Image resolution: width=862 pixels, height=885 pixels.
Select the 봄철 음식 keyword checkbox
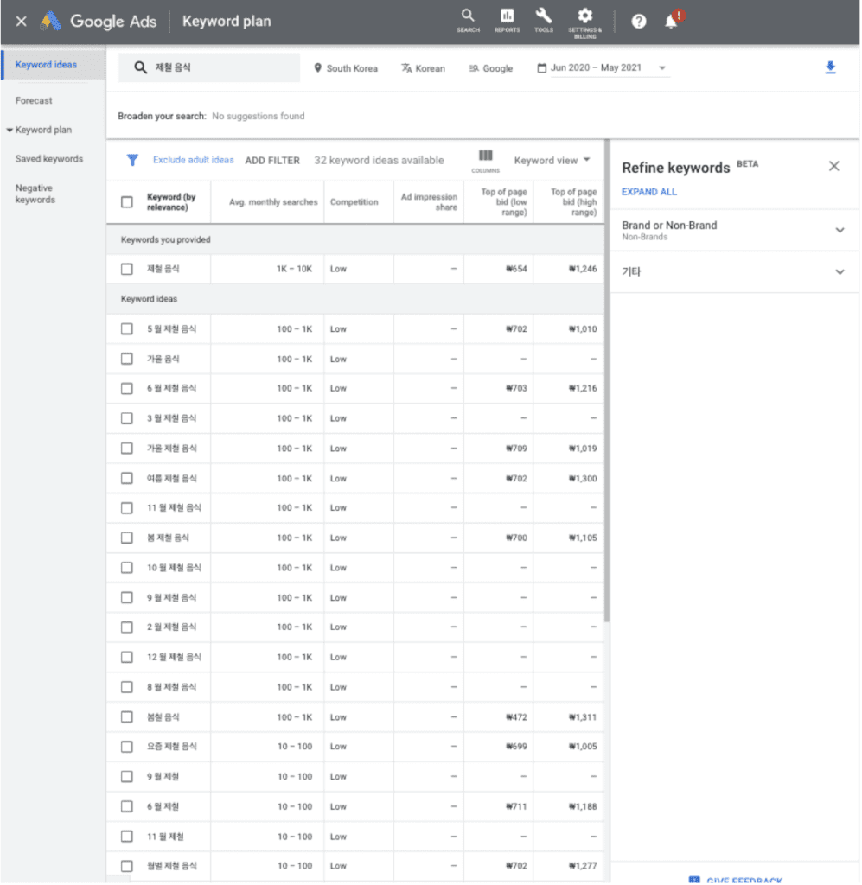pos(127,717)
